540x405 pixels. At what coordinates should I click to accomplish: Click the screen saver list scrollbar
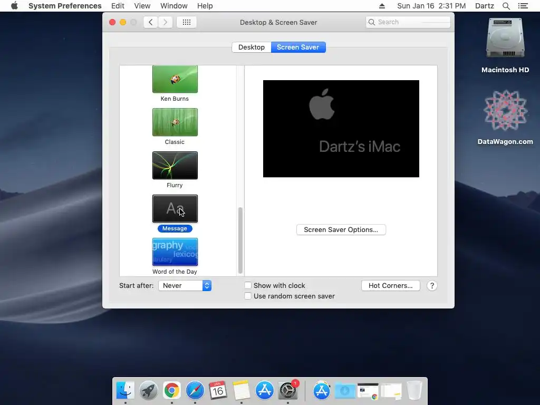coord(240,240)
